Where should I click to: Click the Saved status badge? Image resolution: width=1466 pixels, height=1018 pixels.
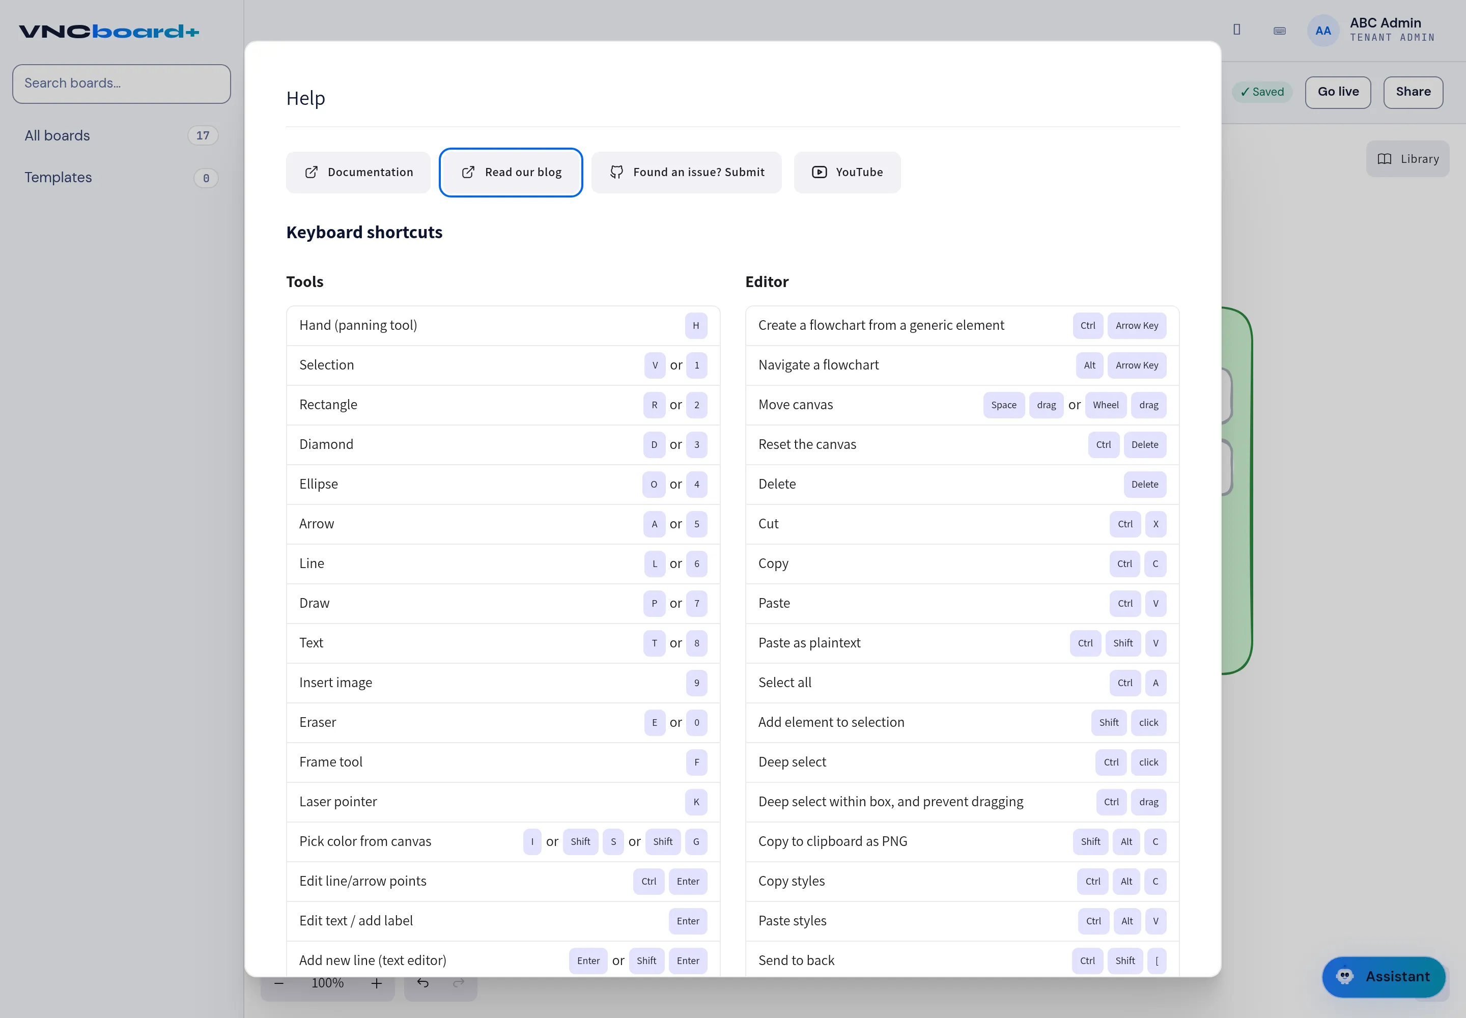tap(1262, 92)
